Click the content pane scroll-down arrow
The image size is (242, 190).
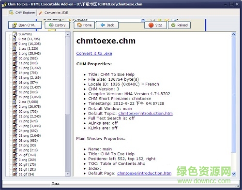point(234,174)
